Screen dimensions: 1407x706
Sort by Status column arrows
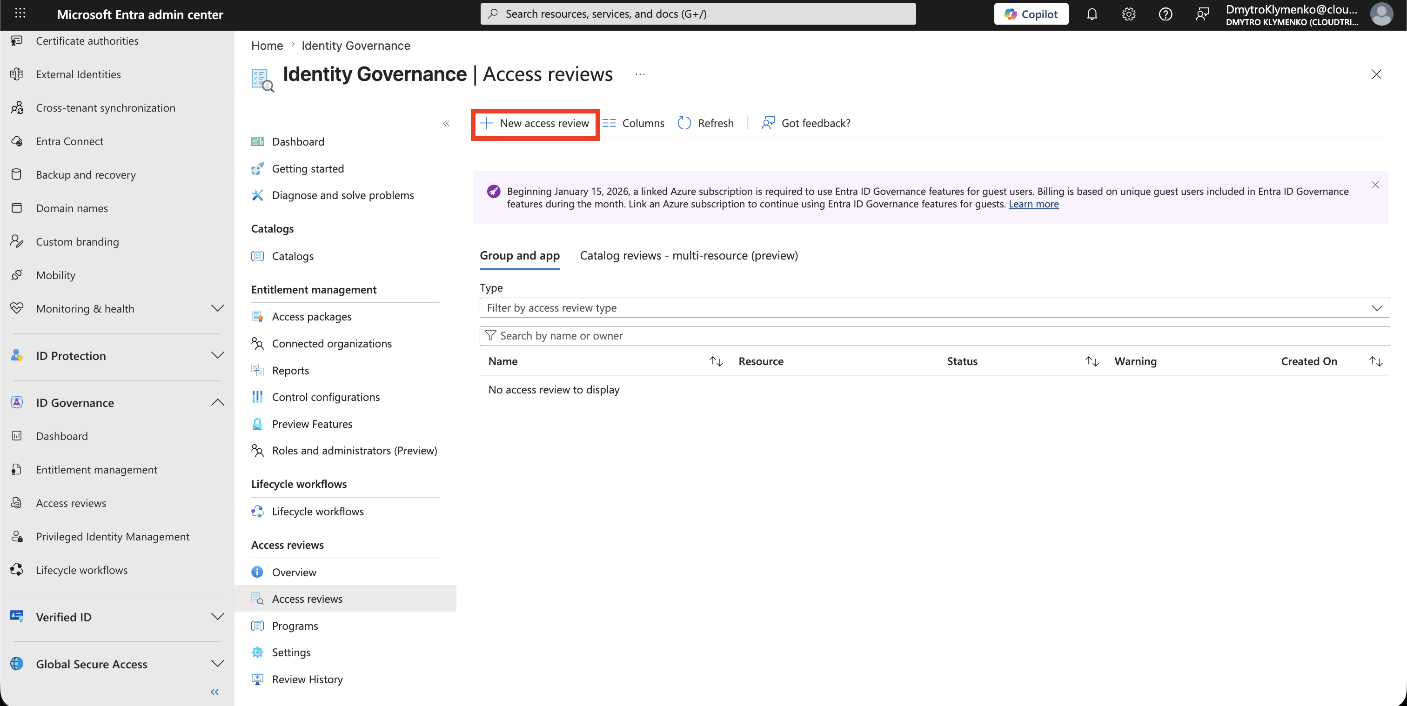(x=1091, y=361)
